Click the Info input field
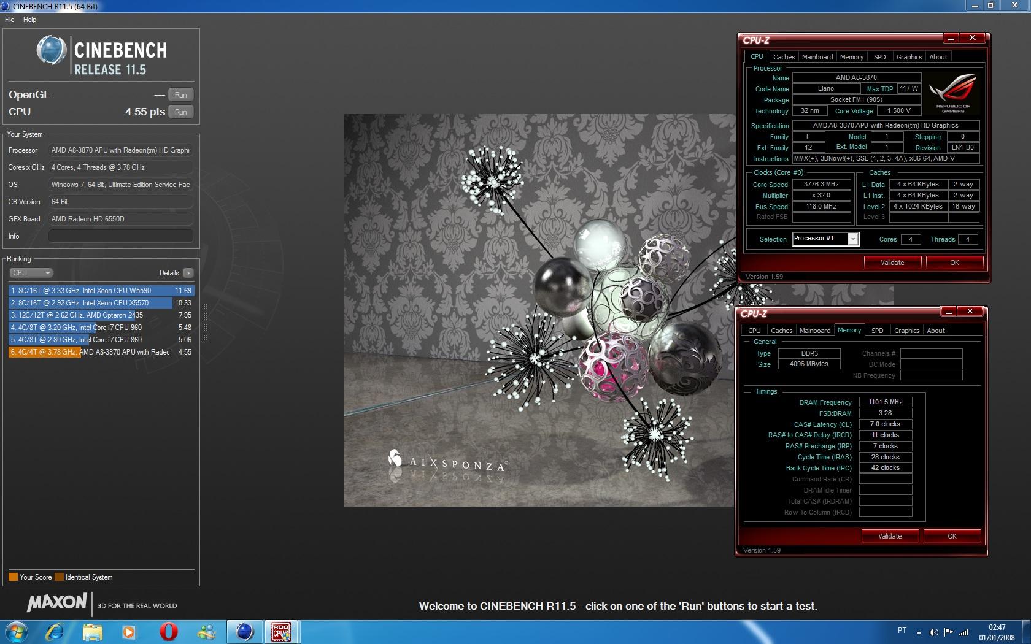The image size is (1031, 644). pos(121,236)
